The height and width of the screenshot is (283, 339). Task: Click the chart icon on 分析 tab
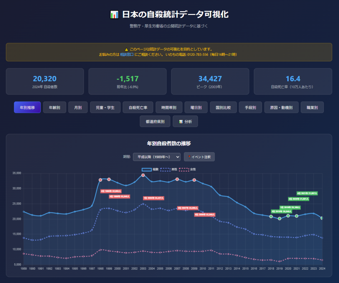tap(180, 122)
